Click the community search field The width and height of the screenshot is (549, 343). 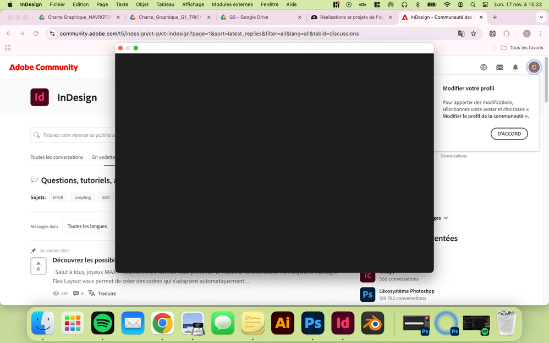[73, 135]
